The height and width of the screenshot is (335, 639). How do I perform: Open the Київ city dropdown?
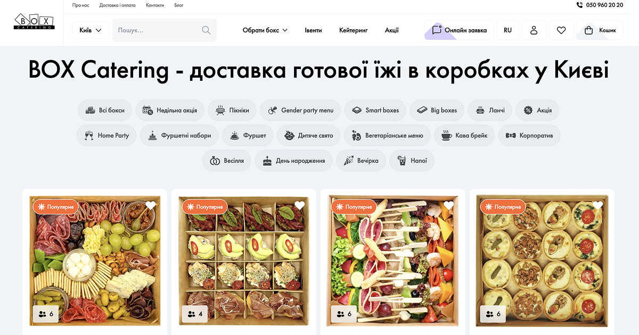tap(91, 30)
